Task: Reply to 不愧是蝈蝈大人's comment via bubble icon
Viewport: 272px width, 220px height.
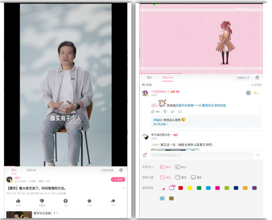Action: tap(180, 111)
